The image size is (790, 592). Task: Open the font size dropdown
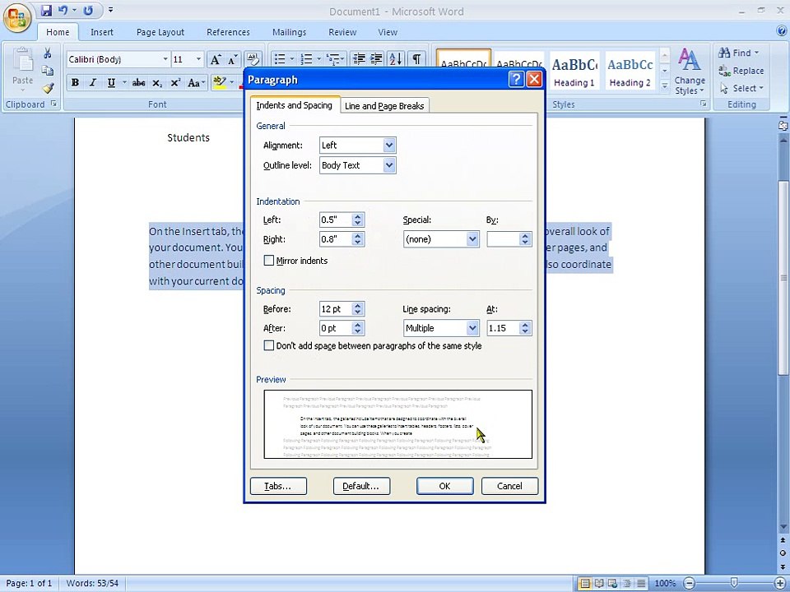(198, 59)
